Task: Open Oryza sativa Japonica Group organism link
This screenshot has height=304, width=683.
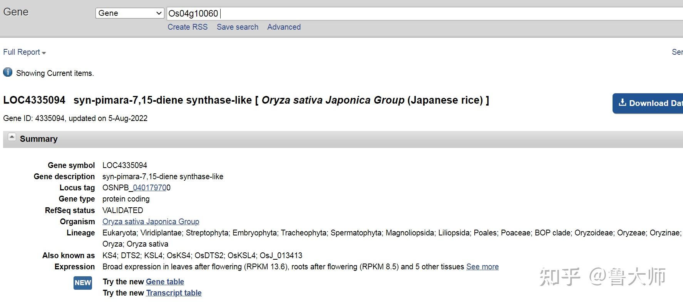Action: (x=151, y=222)
